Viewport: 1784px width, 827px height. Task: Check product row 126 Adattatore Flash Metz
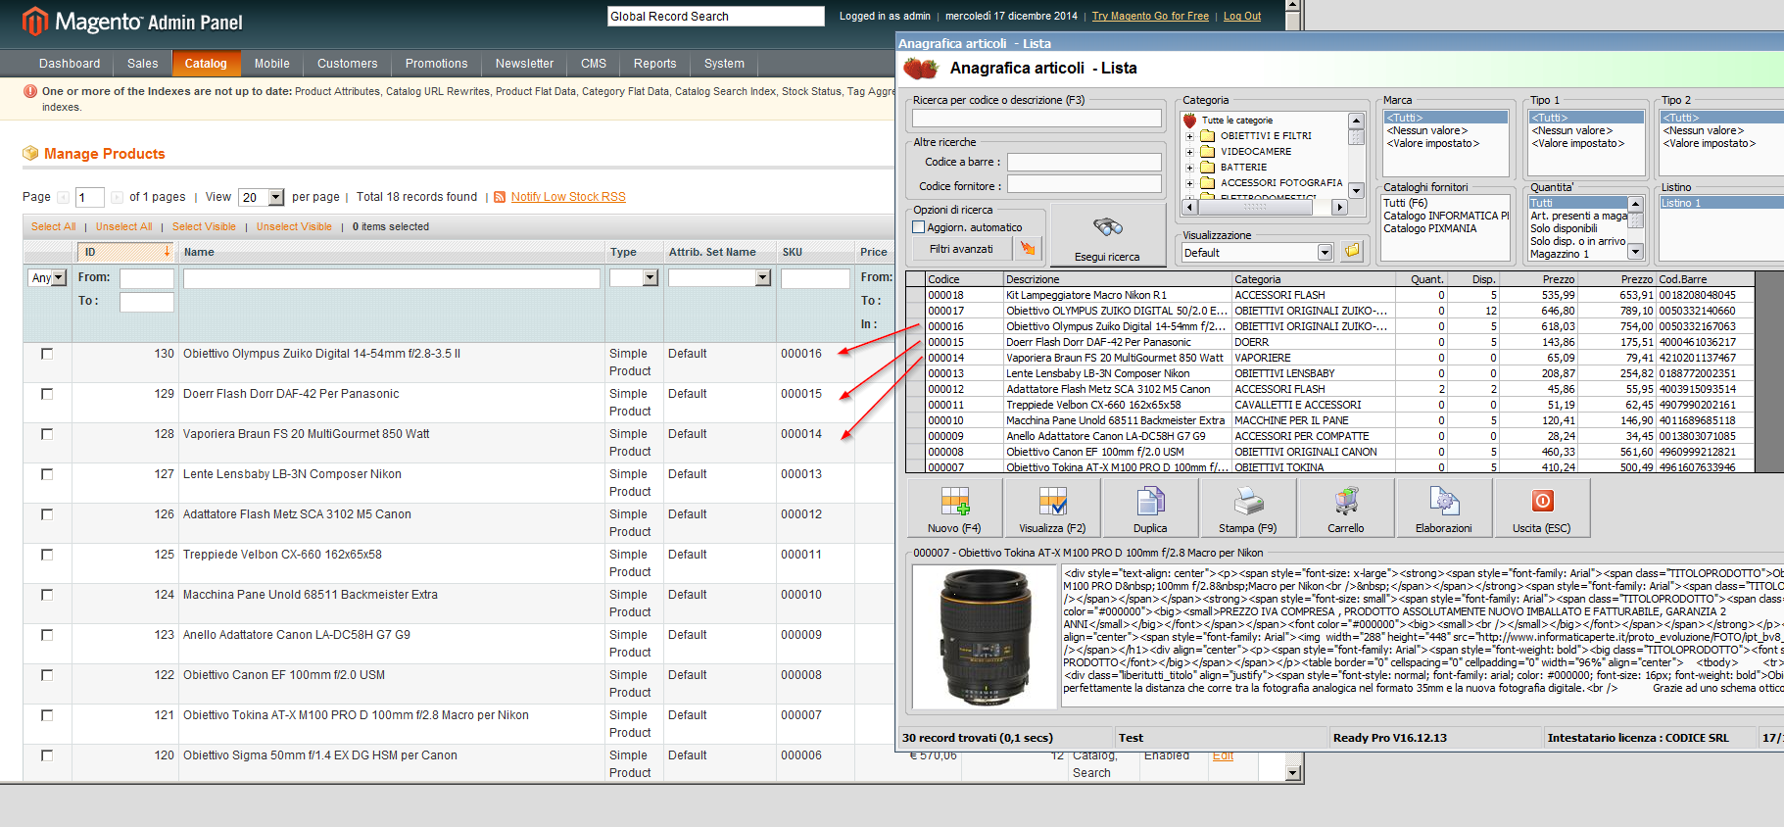pyautogui.click(x=47, y=514)
